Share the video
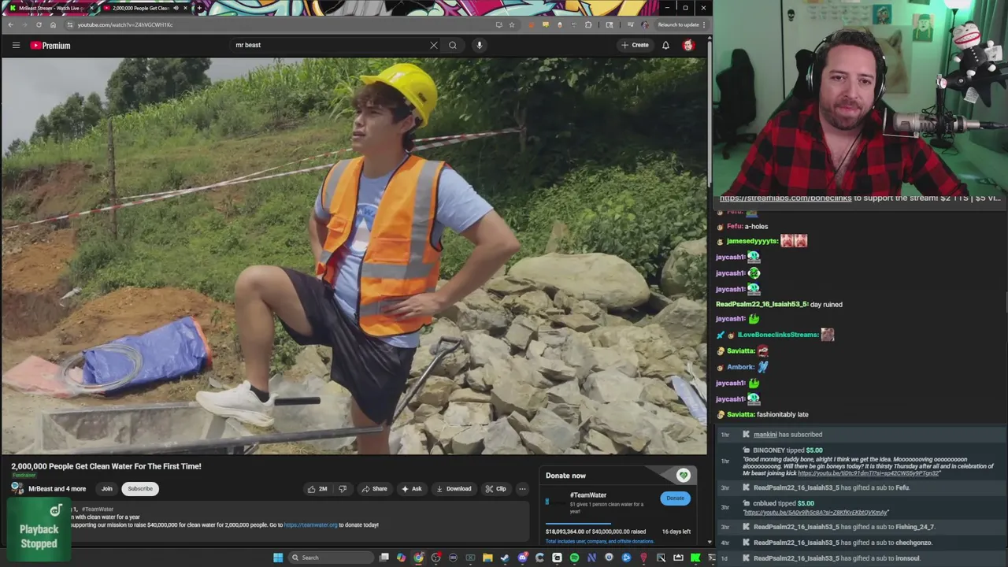 [374, 488]
